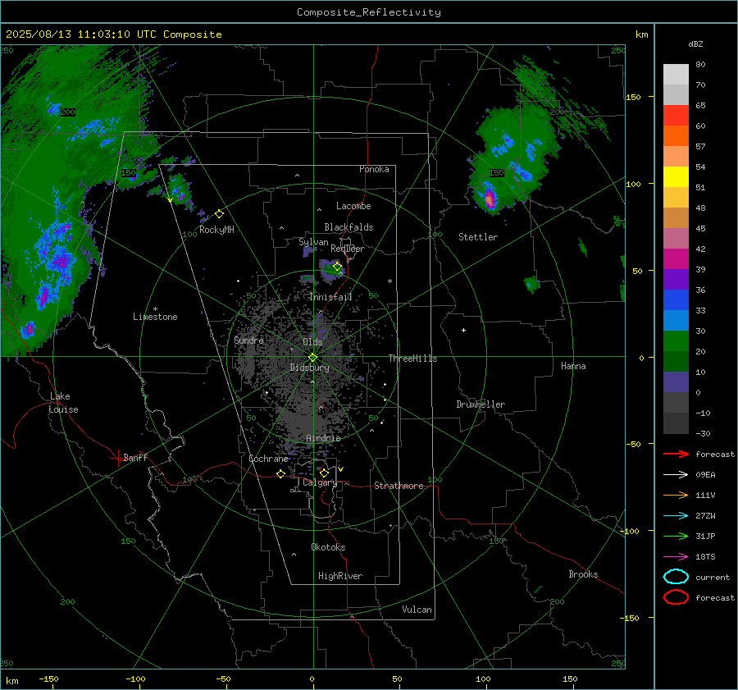Click the Lacombe city label
This screenshot has width=738, height=690.
(353, 206)
